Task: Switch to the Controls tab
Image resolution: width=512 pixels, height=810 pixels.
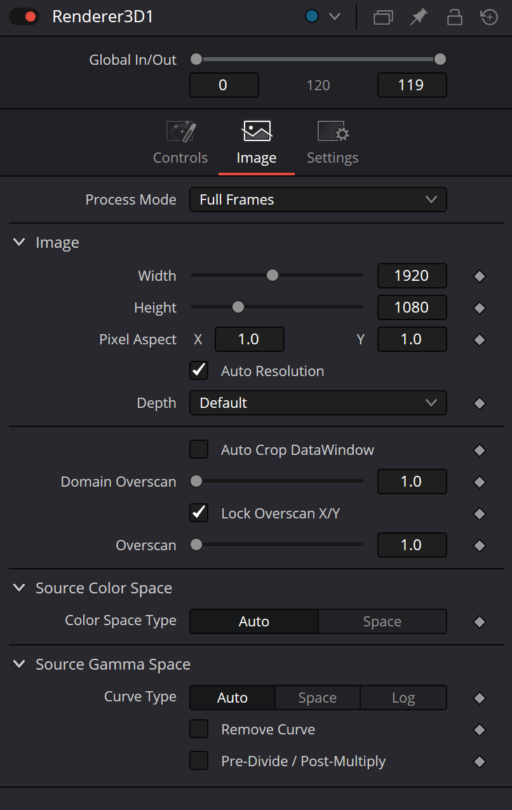Action: 180,144
